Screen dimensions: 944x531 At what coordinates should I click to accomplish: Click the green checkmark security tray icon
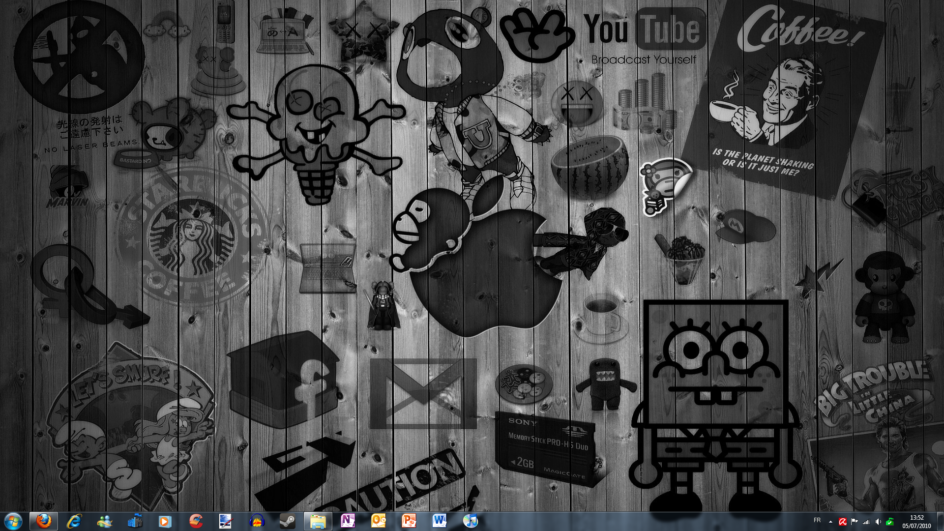(890, 522)
